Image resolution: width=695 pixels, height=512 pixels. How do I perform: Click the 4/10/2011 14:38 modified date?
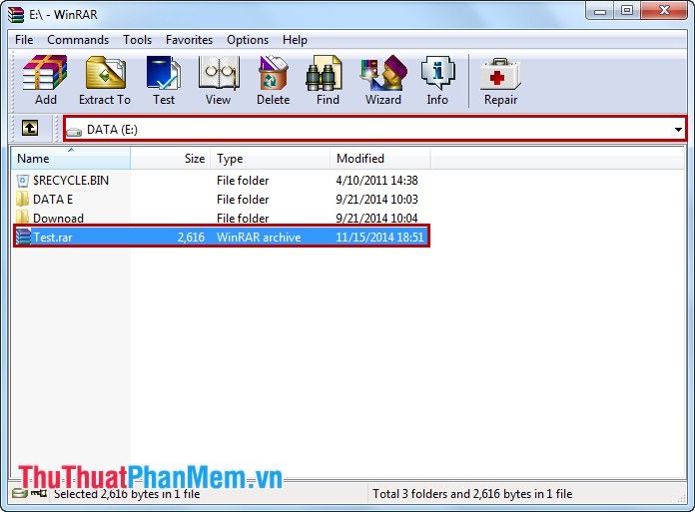pyautogui.click(x=376, y=181)
